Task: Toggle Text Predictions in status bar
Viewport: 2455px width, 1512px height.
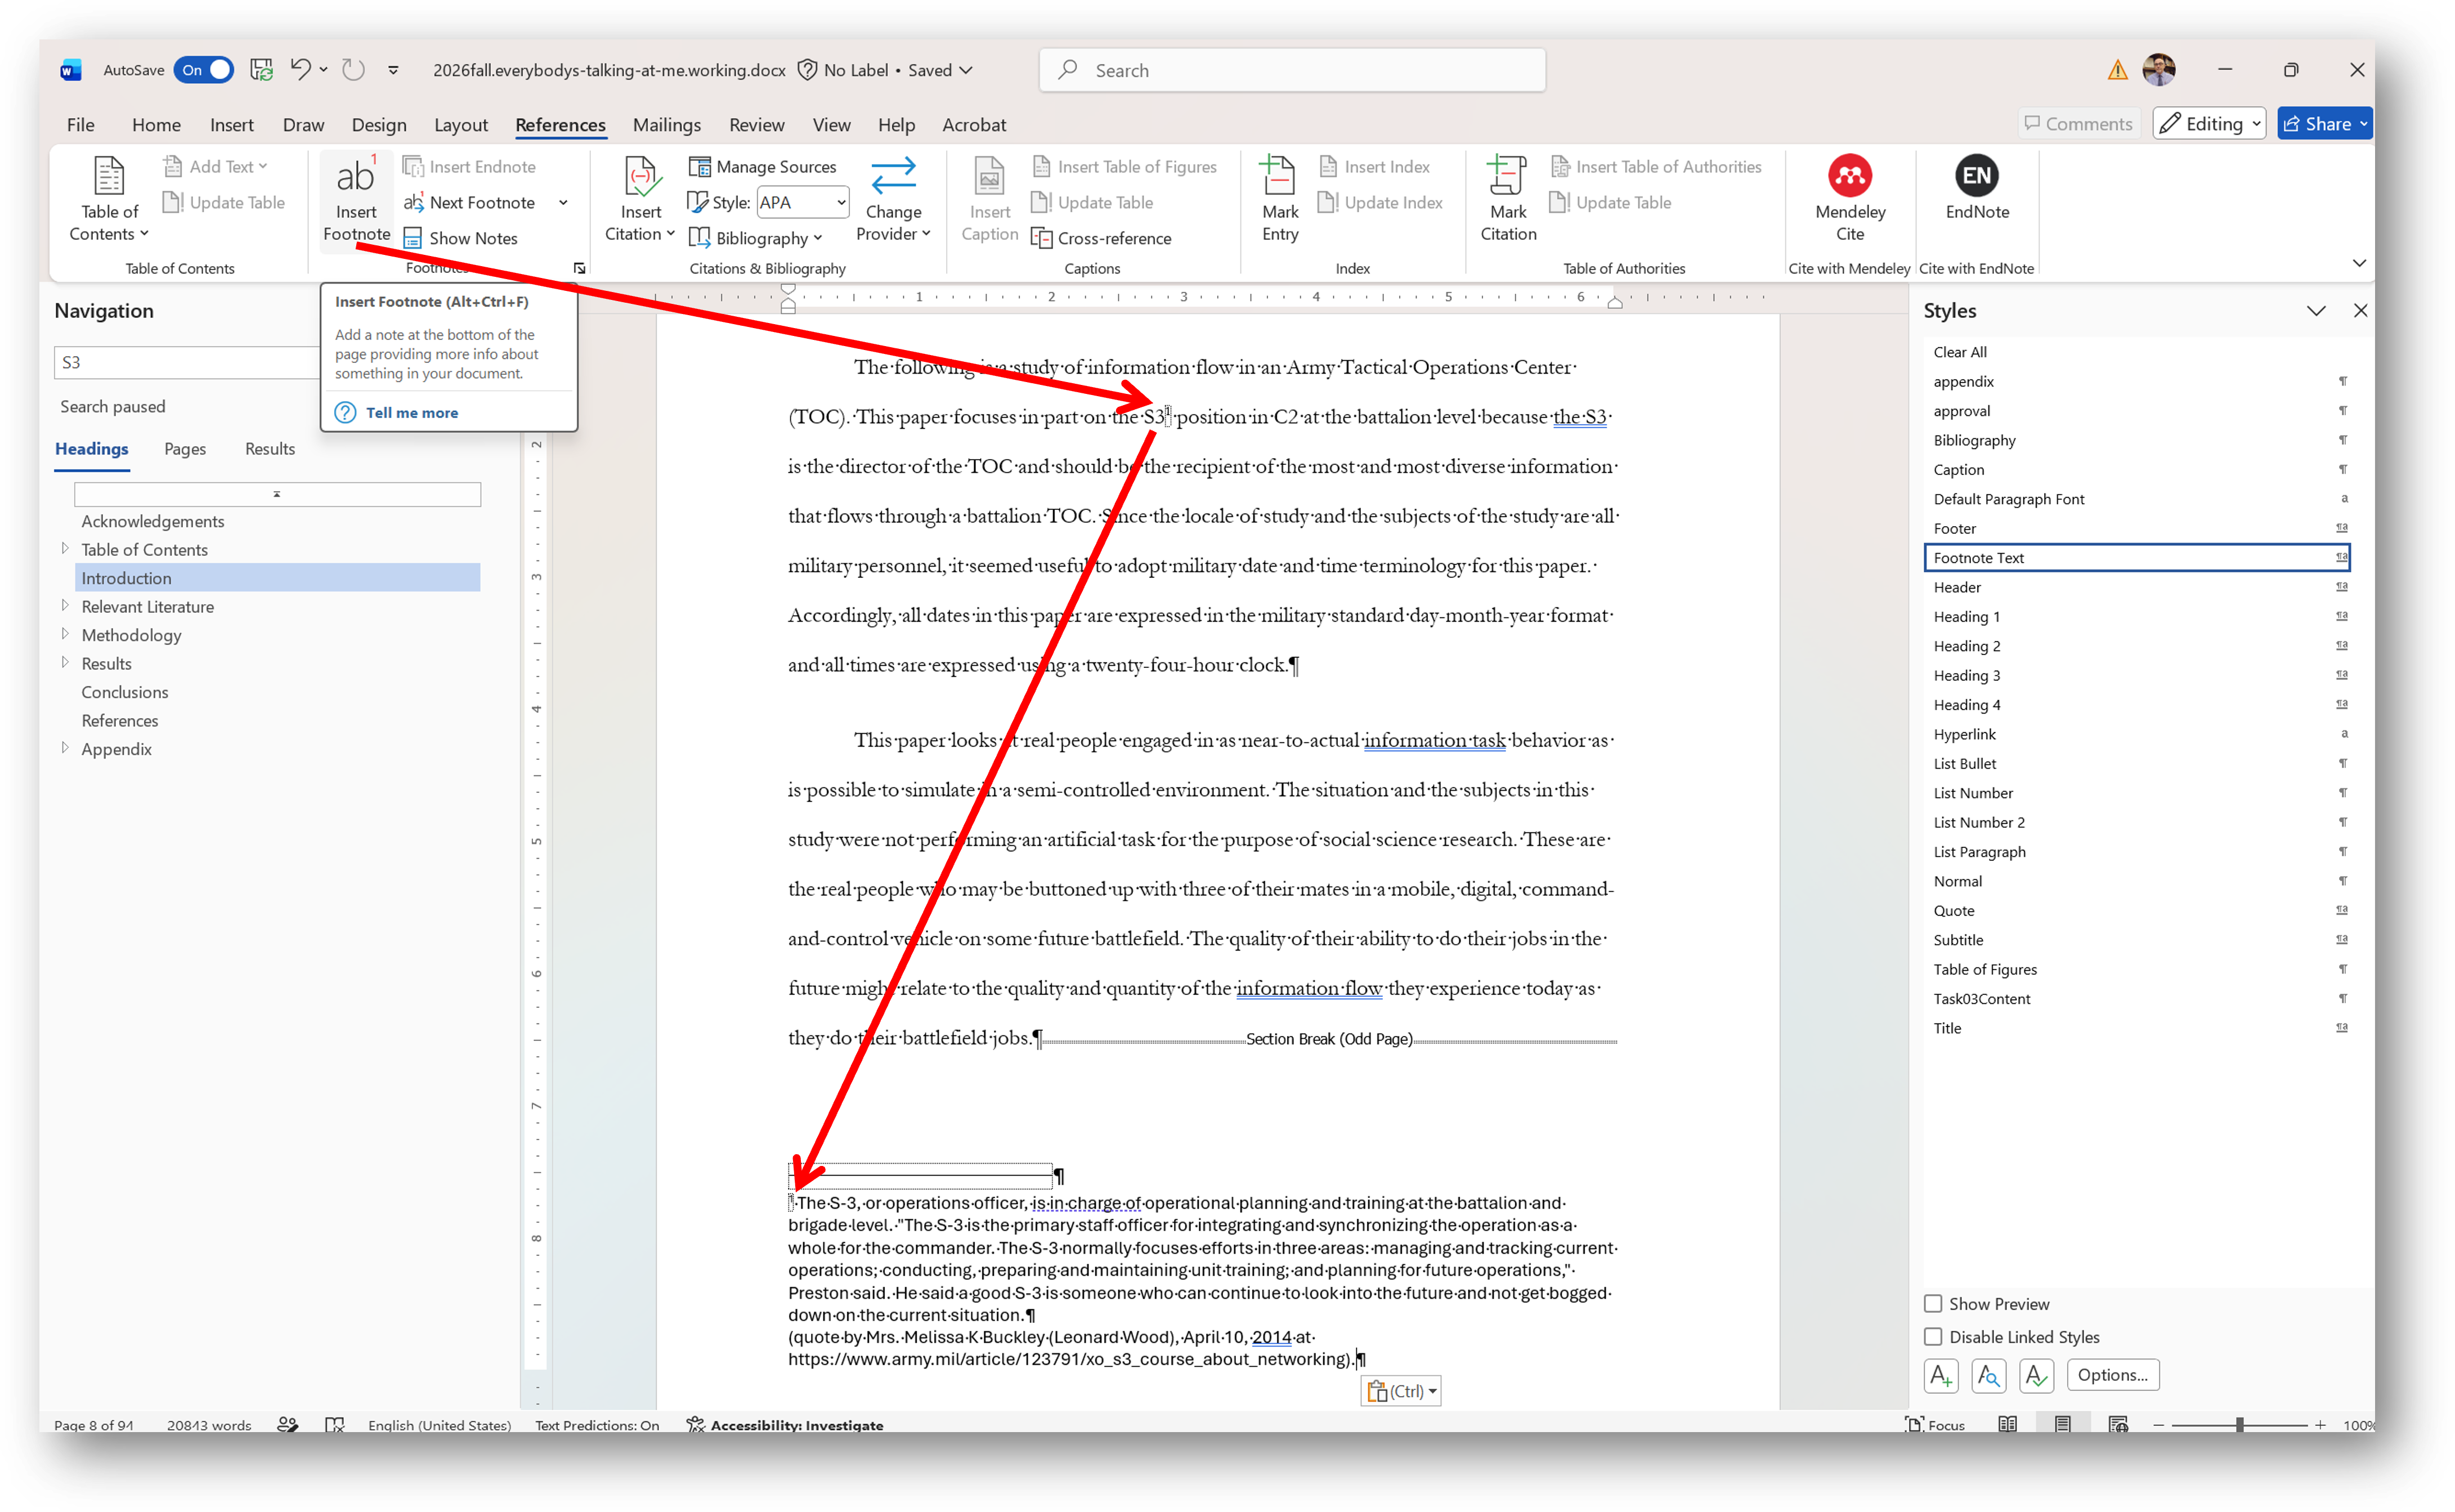Action: point(597,1425)
